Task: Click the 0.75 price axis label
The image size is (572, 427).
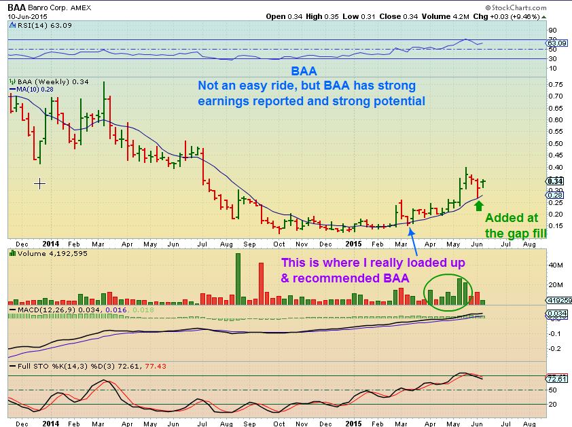Action: tap(555, 85)
